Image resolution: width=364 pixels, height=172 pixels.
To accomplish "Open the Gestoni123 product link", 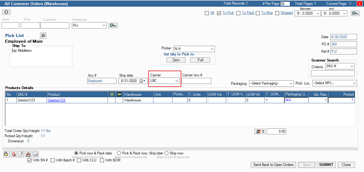I will coord(57,100).
